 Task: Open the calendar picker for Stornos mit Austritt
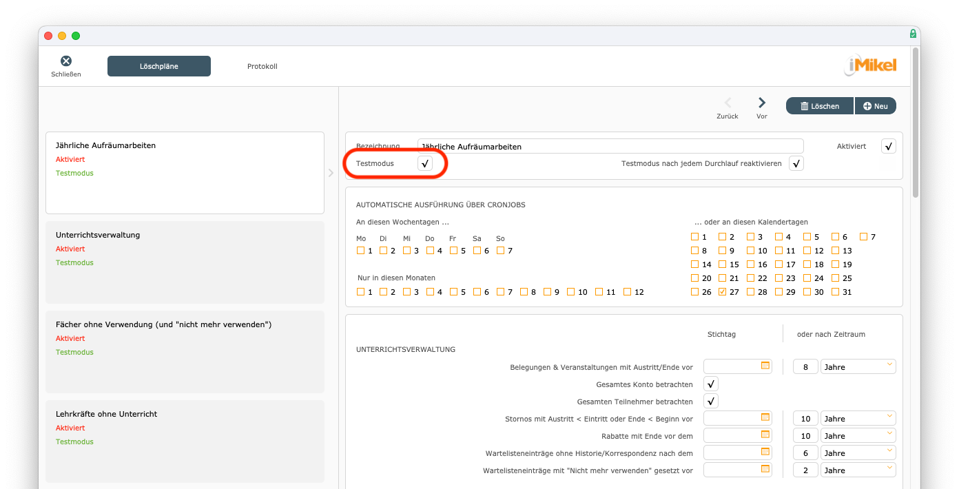pyautogui.click(x=765, y=417)
